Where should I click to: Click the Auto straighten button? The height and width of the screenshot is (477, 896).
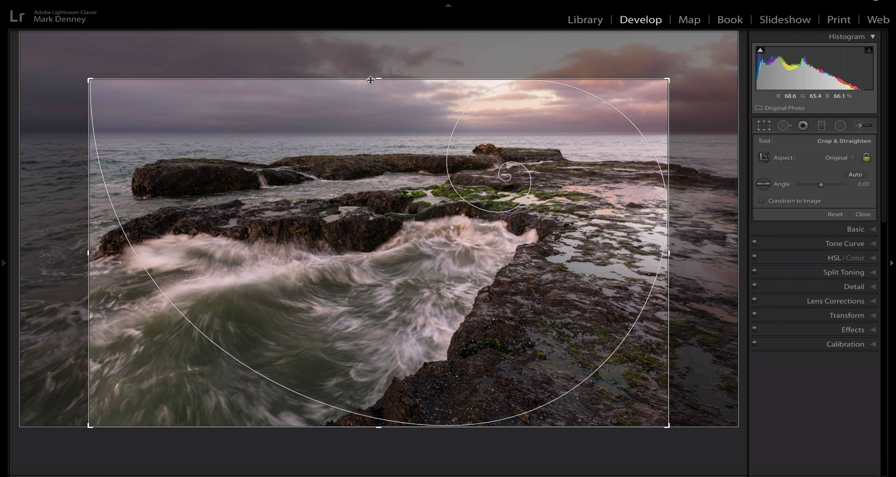click(856, 175)
